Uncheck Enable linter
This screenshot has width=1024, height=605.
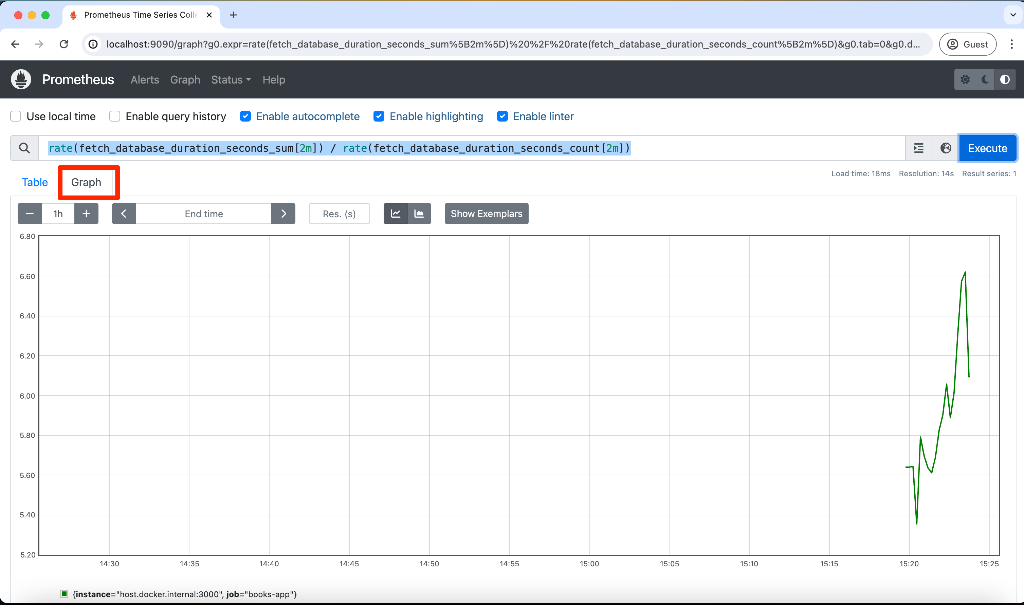[x=502, y=116]
